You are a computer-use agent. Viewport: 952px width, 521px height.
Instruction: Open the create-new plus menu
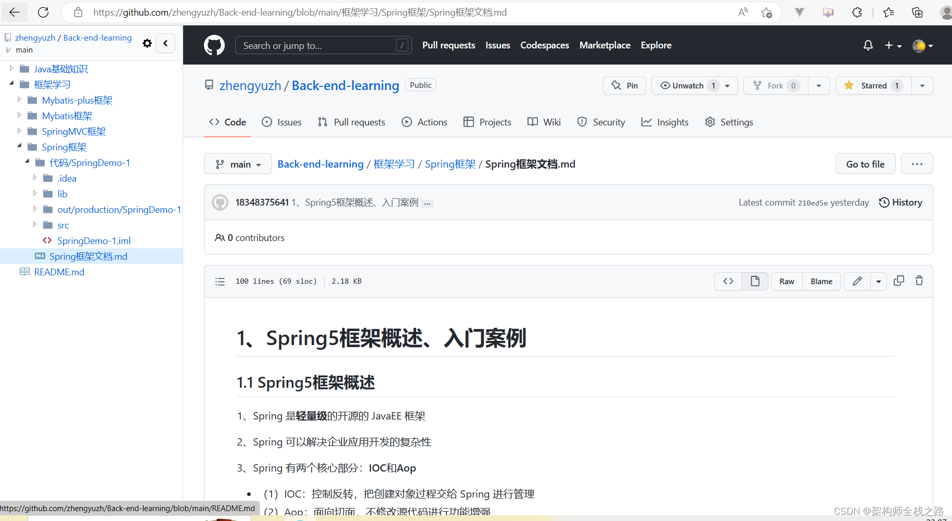coord(893,45)
